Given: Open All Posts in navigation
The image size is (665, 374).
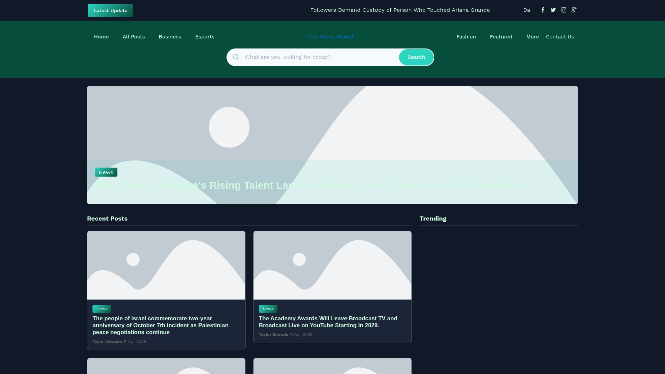Looking at the screenshot, I should pyautogui.click(x=134, y=37).
